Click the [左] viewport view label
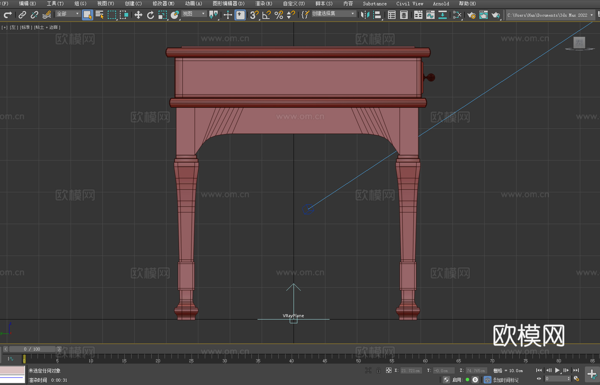The height and width of the screenshot is (385, 600). point(13,27)
